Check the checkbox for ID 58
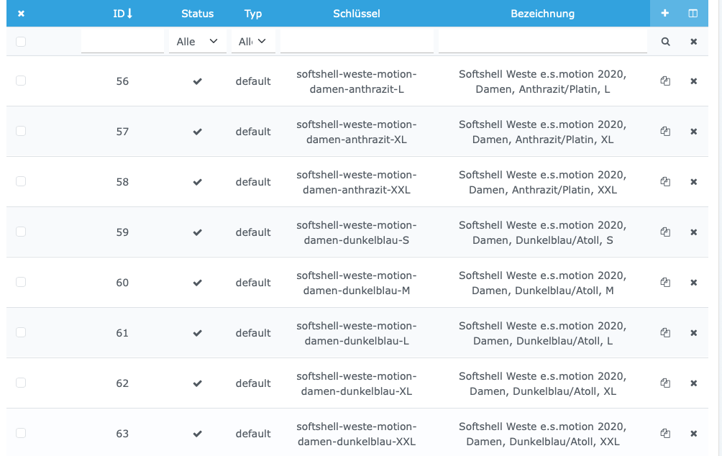The image size is (722, 456). click(21, 181)
